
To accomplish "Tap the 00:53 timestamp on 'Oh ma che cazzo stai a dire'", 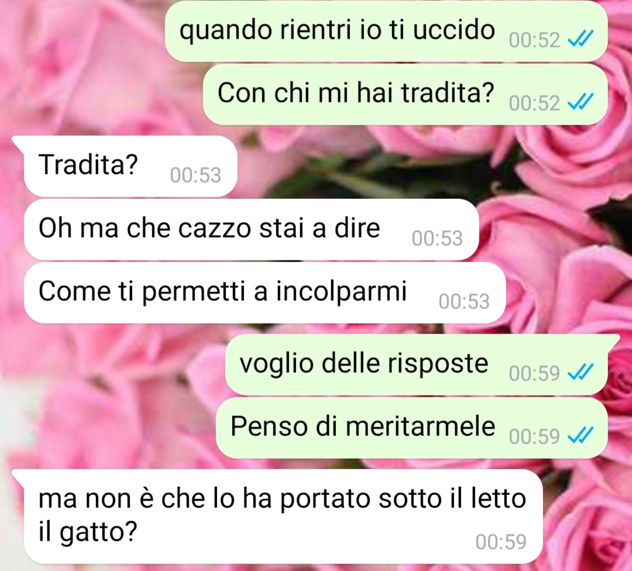I will click(x=437, y=238).
